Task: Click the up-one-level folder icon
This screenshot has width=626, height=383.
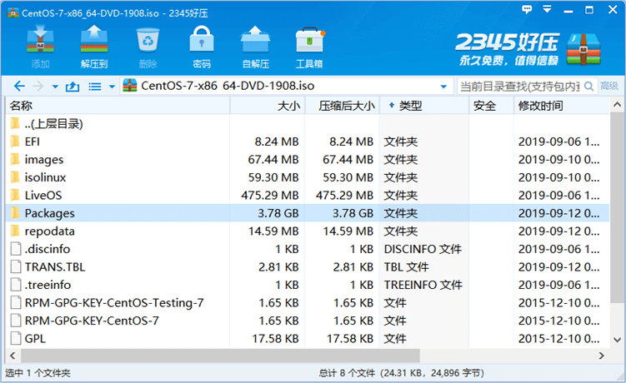Action: tap(73, 86)
